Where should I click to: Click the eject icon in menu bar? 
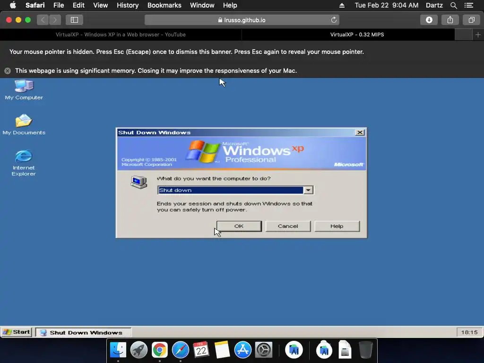(x=342, y=5)
